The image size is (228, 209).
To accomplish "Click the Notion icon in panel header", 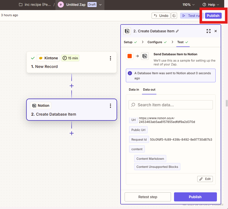I will pyautogui.click(x=127, y=31).
